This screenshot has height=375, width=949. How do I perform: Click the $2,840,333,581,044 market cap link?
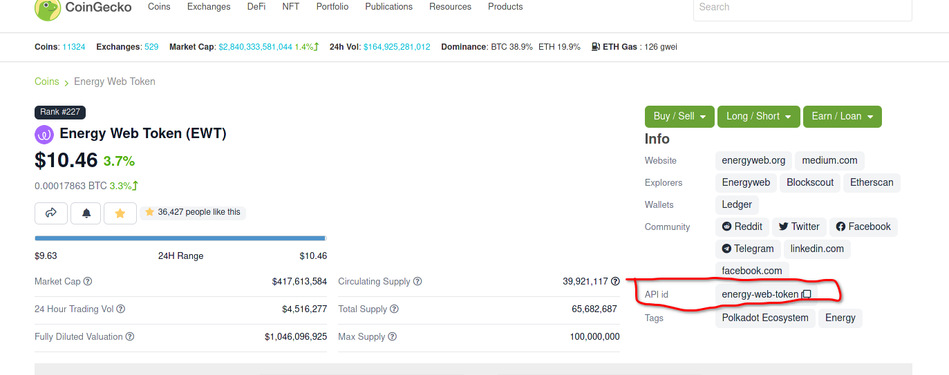coord(255,47)
